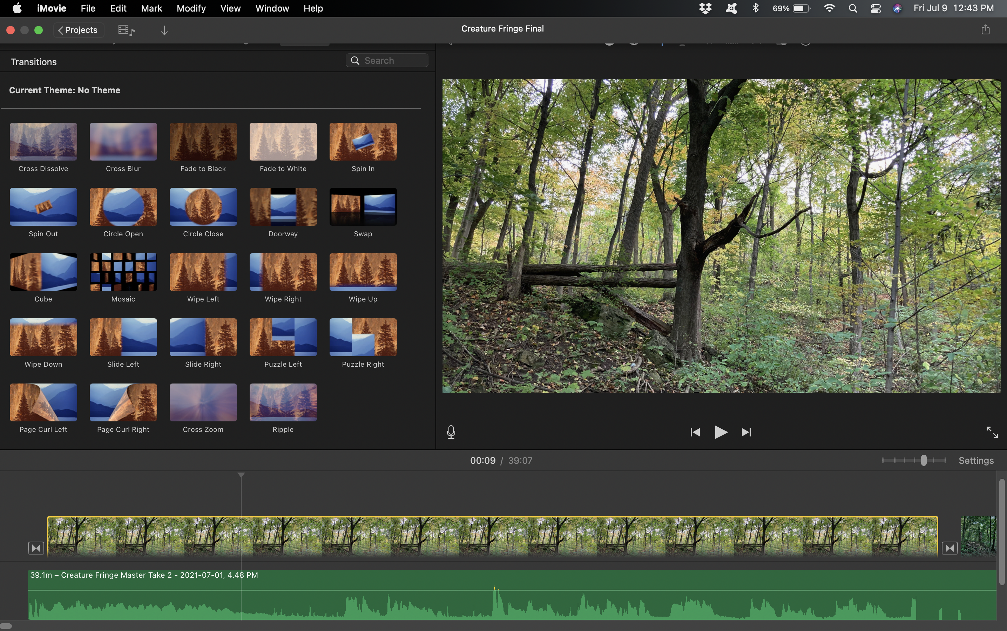This screenshot has height=631, width=1007.
Task: Open Spotlight search in menu bar
Action: pyautogui.click(x=853, y=8)
